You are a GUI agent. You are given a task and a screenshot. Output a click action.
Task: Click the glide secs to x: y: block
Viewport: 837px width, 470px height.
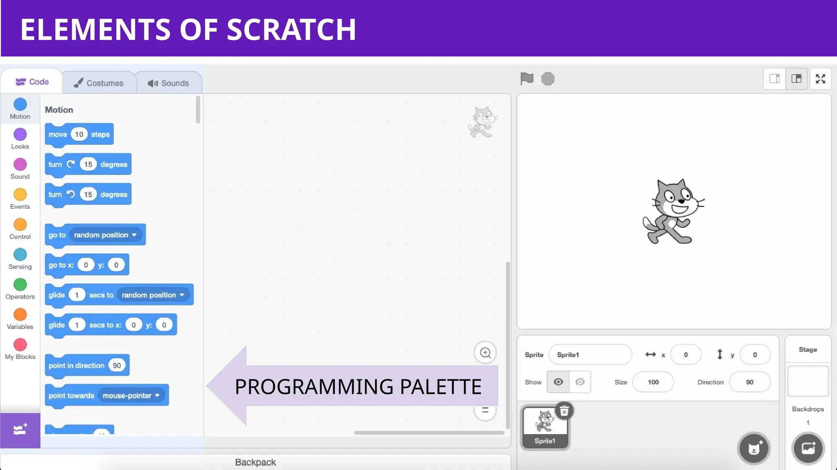click(x=111, y=325)
